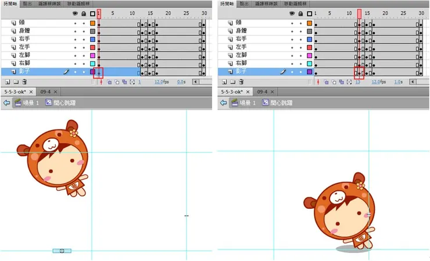Image resolution: width=430 pixels, height=261 pixels.
Task: Click playhead at frame 13 in right timeline
Action: 359,14
